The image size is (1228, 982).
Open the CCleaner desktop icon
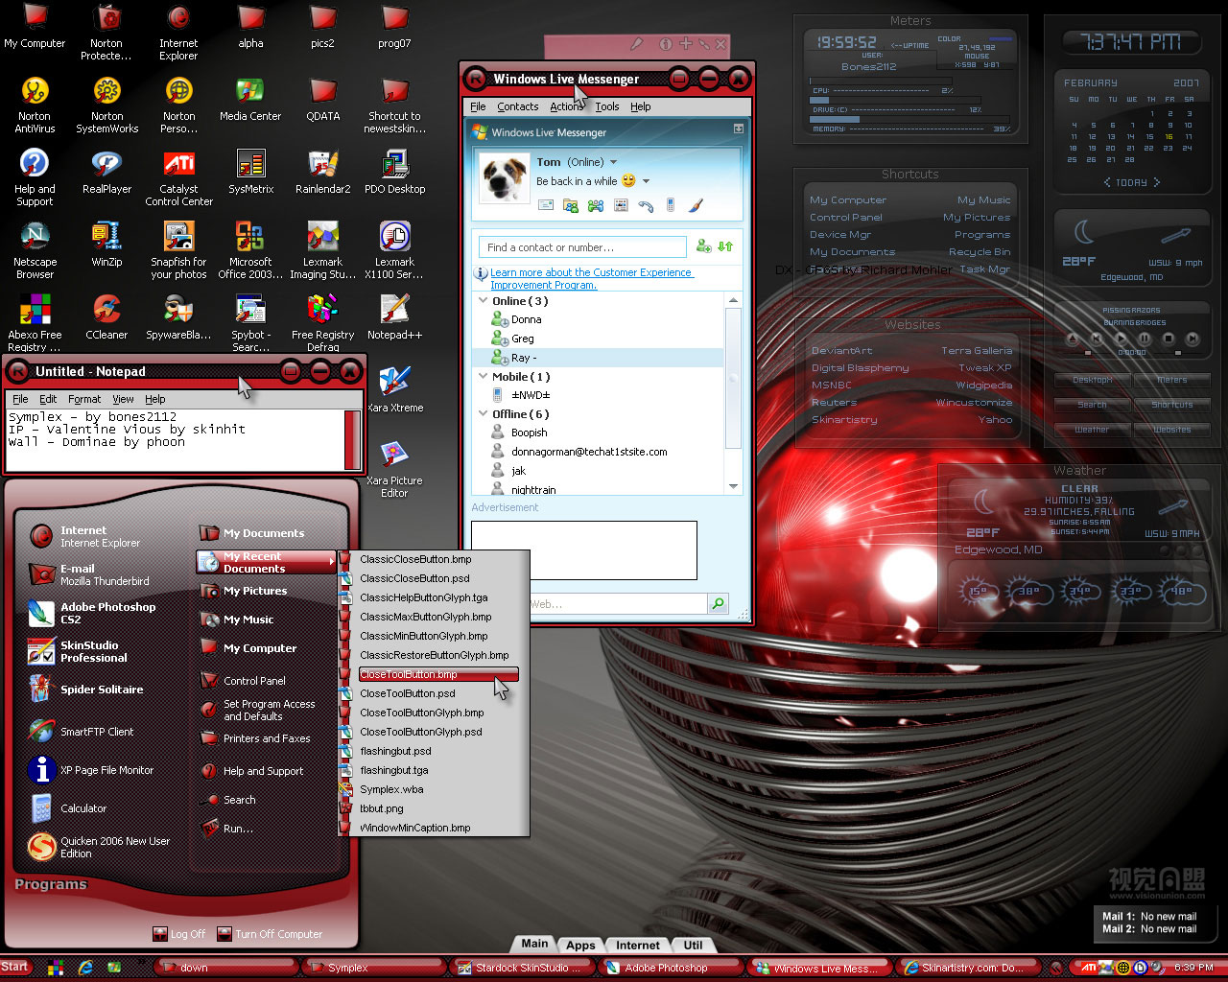click(x=106, y=317)
